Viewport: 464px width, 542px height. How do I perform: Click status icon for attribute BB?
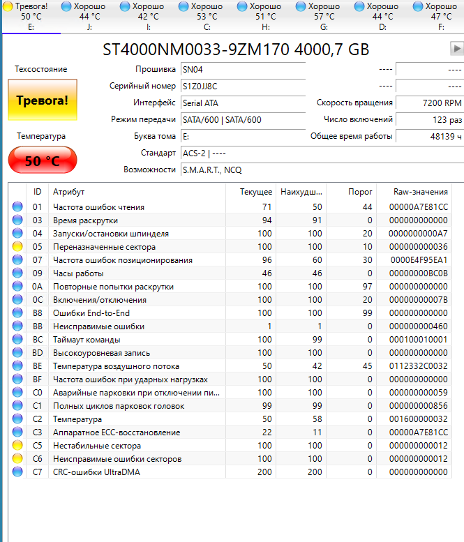(x=17, y=326)
